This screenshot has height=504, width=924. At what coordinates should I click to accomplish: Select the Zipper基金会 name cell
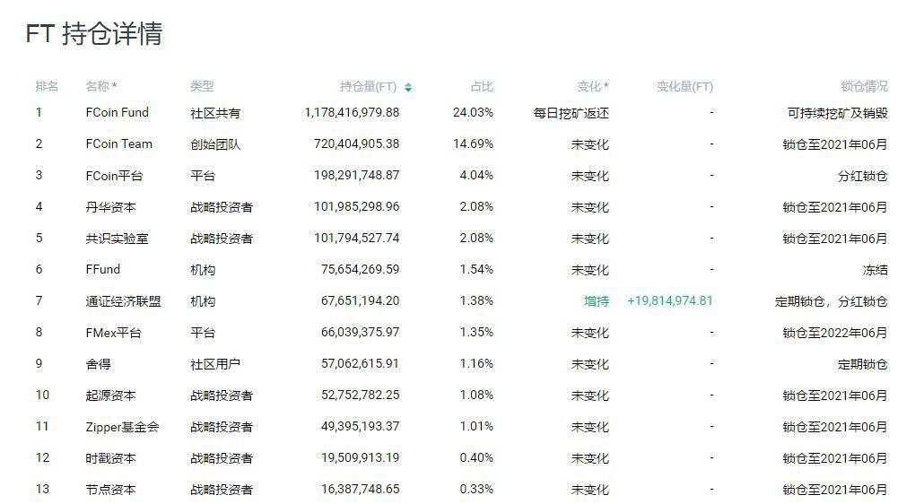point(123,426)
